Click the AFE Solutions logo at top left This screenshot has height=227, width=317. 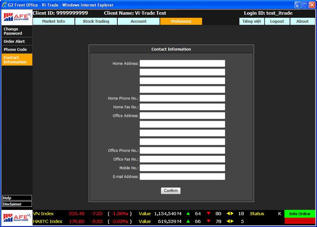click(x=17, y=17)
